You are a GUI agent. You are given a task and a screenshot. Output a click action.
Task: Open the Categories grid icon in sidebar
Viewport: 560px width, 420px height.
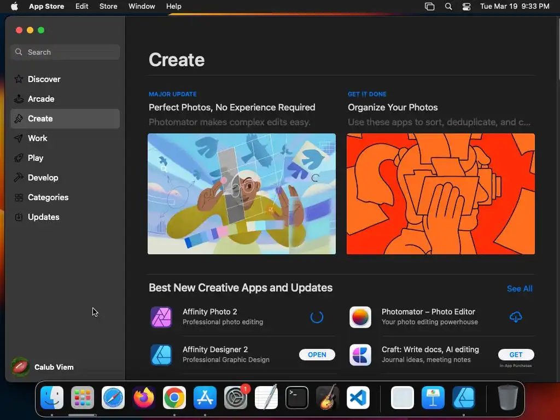point(19,197)
